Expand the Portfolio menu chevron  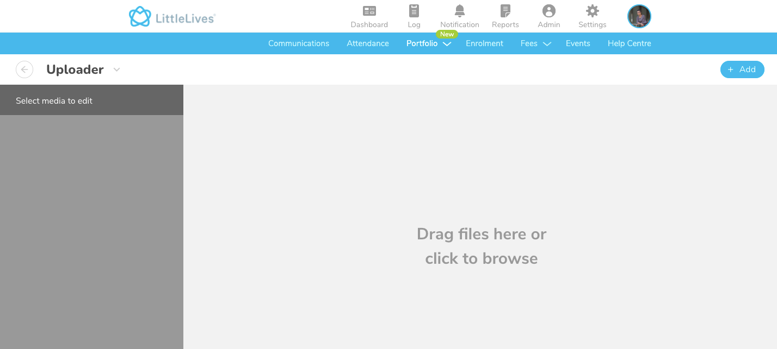point(447,44)
